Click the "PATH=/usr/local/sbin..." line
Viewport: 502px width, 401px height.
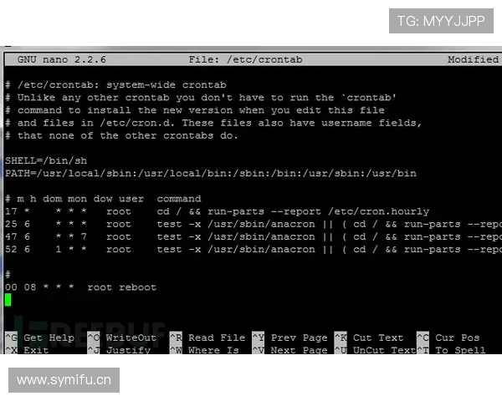point(211,173)
